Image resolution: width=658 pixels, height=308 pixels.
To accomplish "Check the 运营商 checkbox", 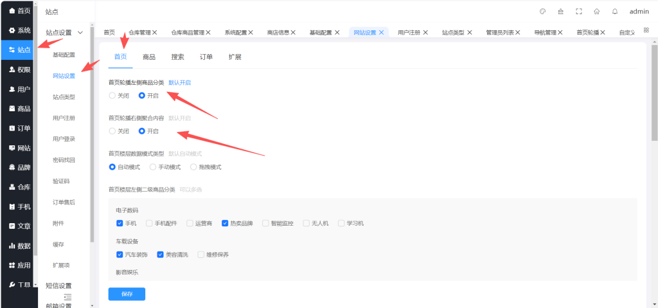I will point(190,223).
